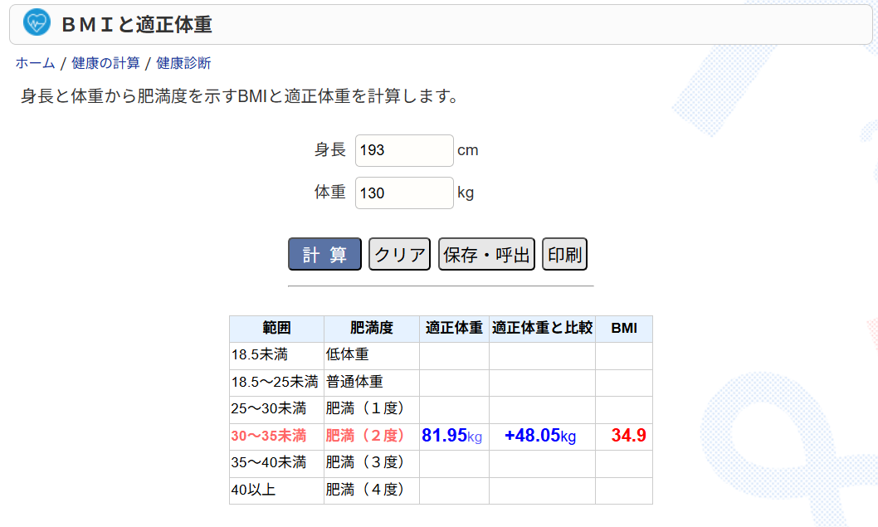This screenshot has width=878, height=527.
Task: Select the highlighted 肥満（２度） row label
Action: point(365,436)
